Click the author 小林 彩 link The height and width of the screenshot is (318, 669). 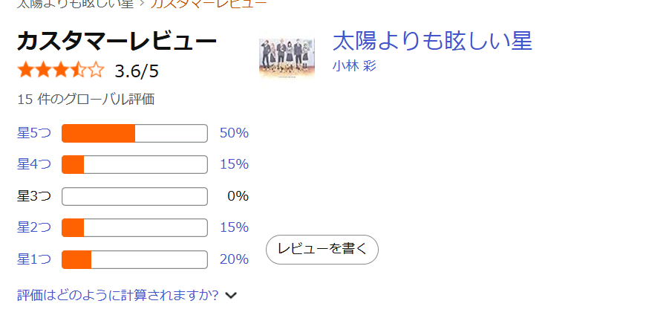tap(354, 65)
